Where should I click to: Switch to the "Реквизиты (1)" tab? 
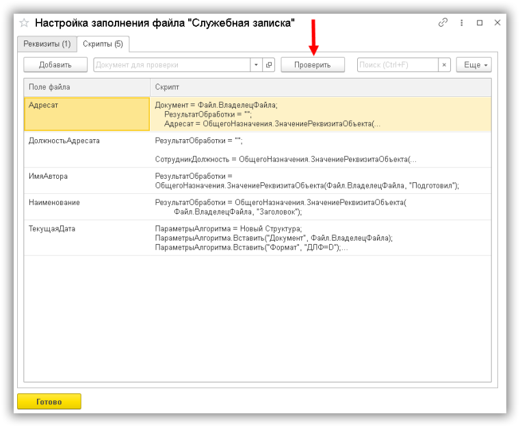coord(47,44)
